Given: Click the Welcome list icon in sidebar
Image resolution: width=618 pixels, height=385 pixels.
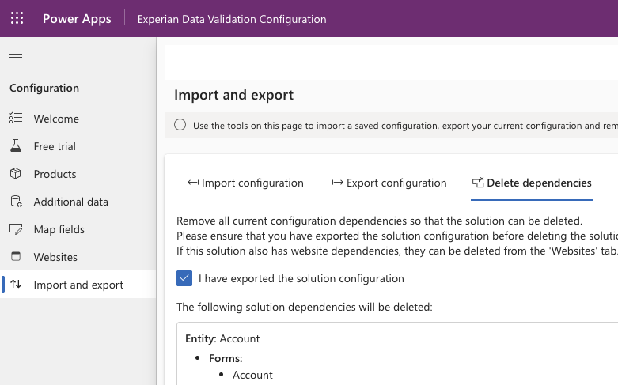Looking at the screenshot, I should point(16,119).
